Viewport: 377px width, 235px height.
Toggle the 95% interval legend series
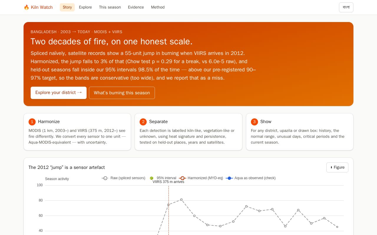click(163, 178)
